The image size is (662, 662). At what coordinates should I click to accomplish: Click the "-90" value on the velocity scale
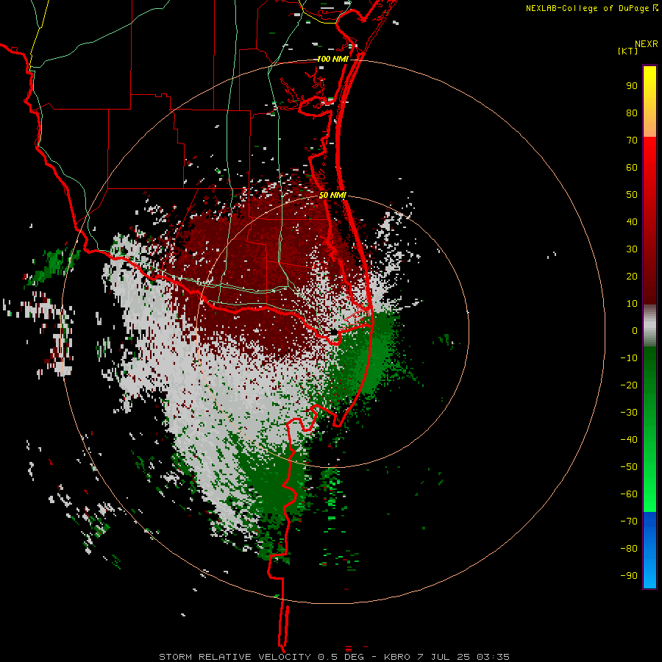(629, 576)
